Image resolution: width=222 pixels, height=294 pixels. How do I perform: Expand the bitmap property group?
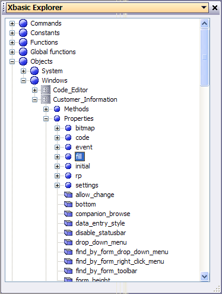(x=57, y=128)
